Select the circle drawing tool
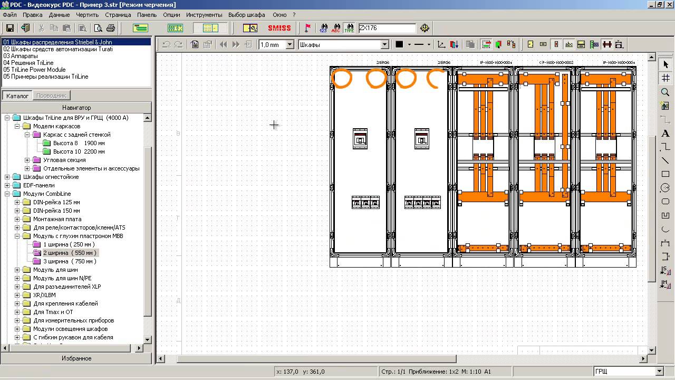Screen dimensions: 675x380 [666, 188]
